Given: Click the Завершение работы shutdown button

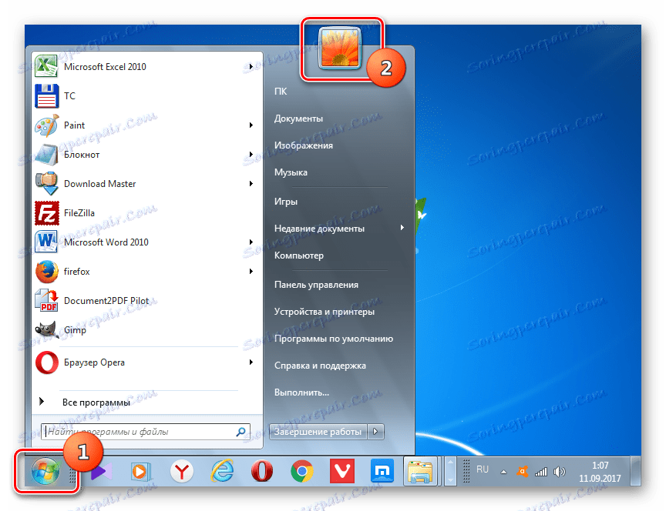Looking at the screenshot, I should click(x=318, y=432).
